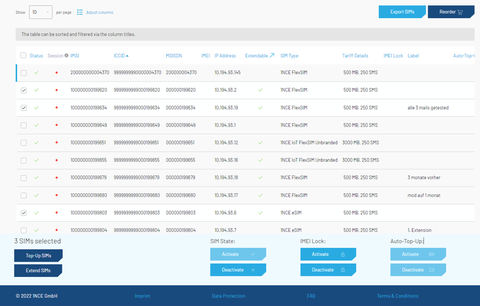This screenshot has width=480, height=306.
Task: Open the Data Protection footer link
Action: click(x=228, y=296)
